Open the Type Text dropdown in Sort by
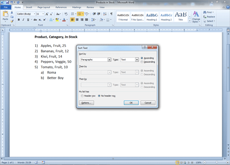This screenshot has width=230, height=165. coord(130,60)
